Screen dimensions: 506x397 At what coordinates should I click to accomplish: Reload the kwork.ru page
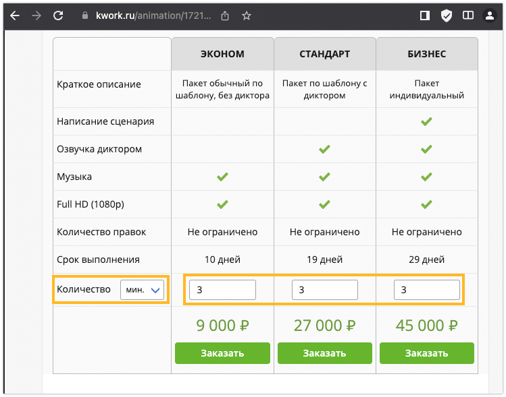(x=59, y=15)
